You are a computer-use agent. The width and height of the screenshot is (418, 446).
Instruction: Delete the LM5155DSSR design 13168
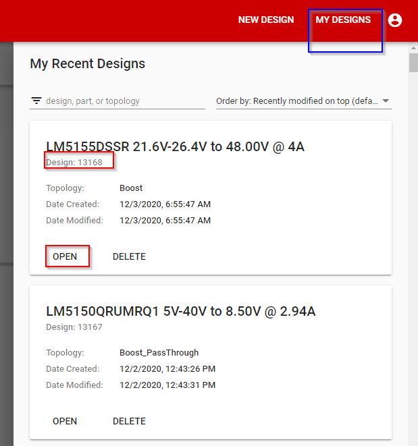pos(129,256)
